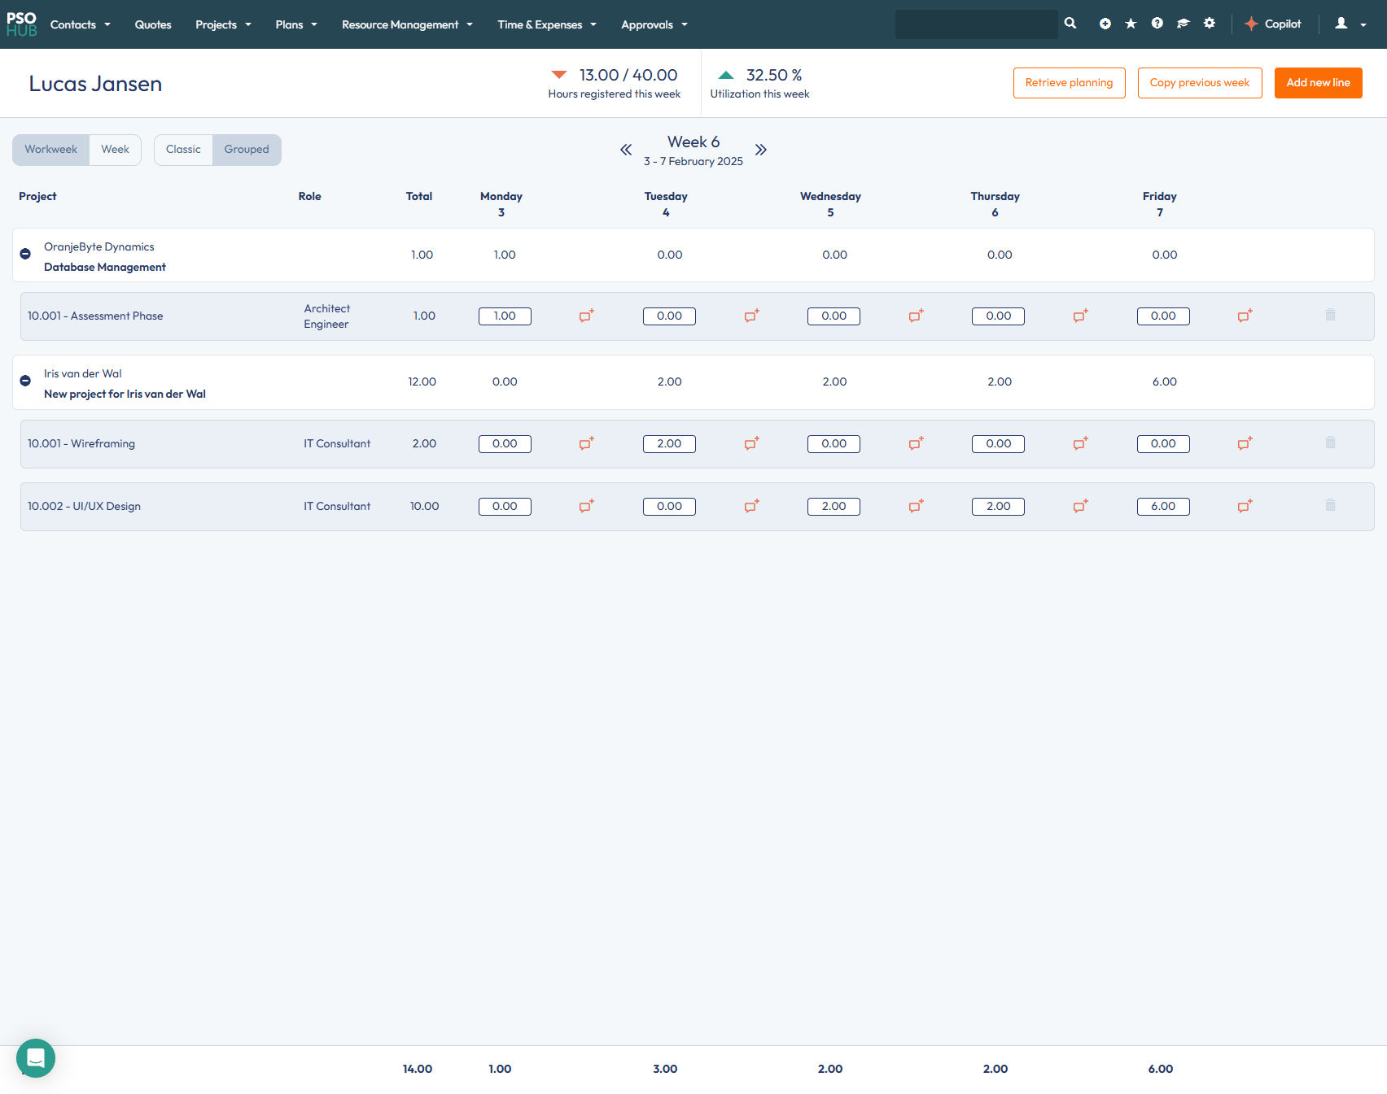Select the Grouped view toggle

click(x=247, y=150)
